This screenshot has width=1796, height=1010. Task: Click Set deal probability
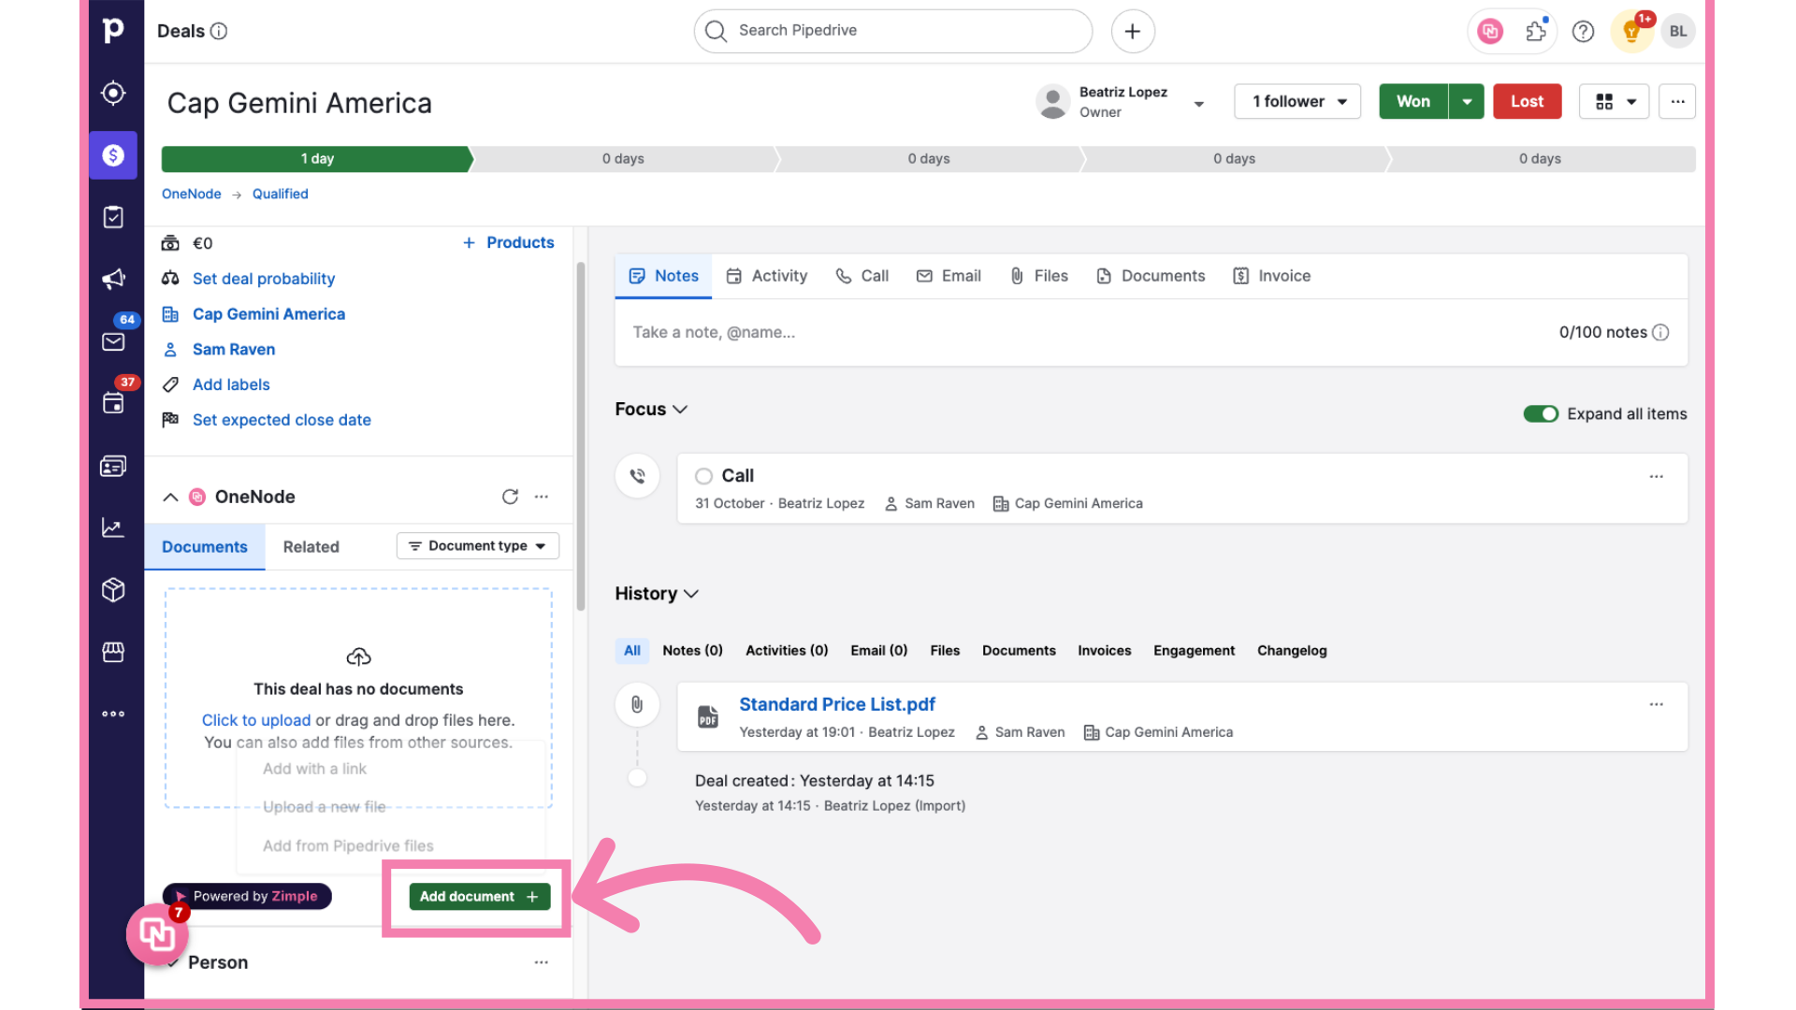click(x=264, y=279)
